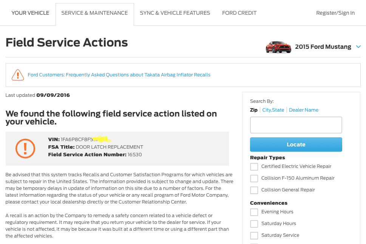Click the FSA Title Door Latch Replacement text
366x244 pixels.
click(96, 147)
